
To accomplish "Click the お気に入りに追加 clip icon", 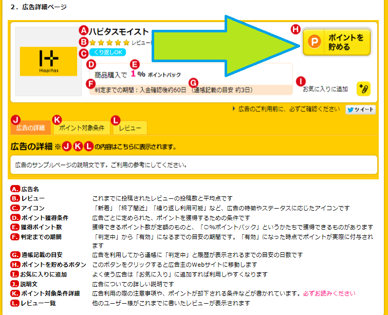I will [363, 88].
